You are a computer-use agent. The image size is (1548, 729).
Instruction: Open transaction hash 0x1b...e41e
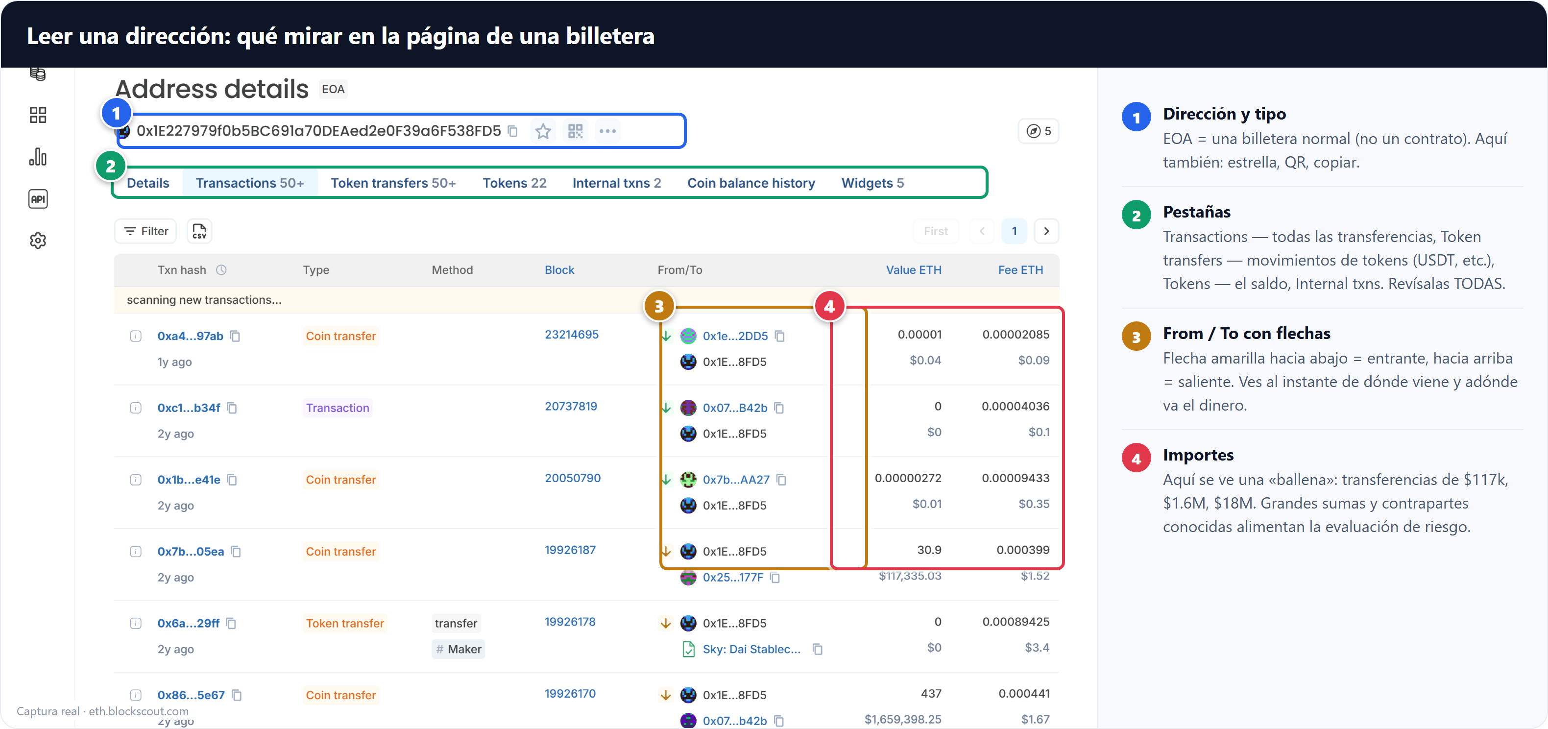coord(189,480)
